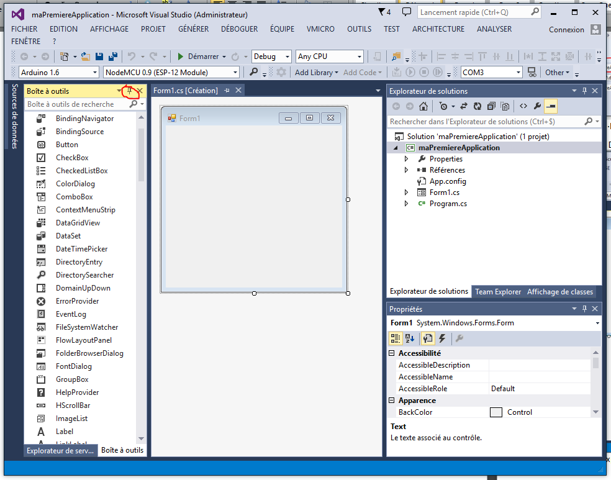
Task: Click the BackColor Control color swatch
Action: [x=496, y=412]
